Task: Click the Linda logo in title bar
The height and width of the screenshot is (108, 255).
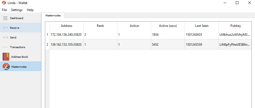Action: pyautogui.click(x=4, y=3)
